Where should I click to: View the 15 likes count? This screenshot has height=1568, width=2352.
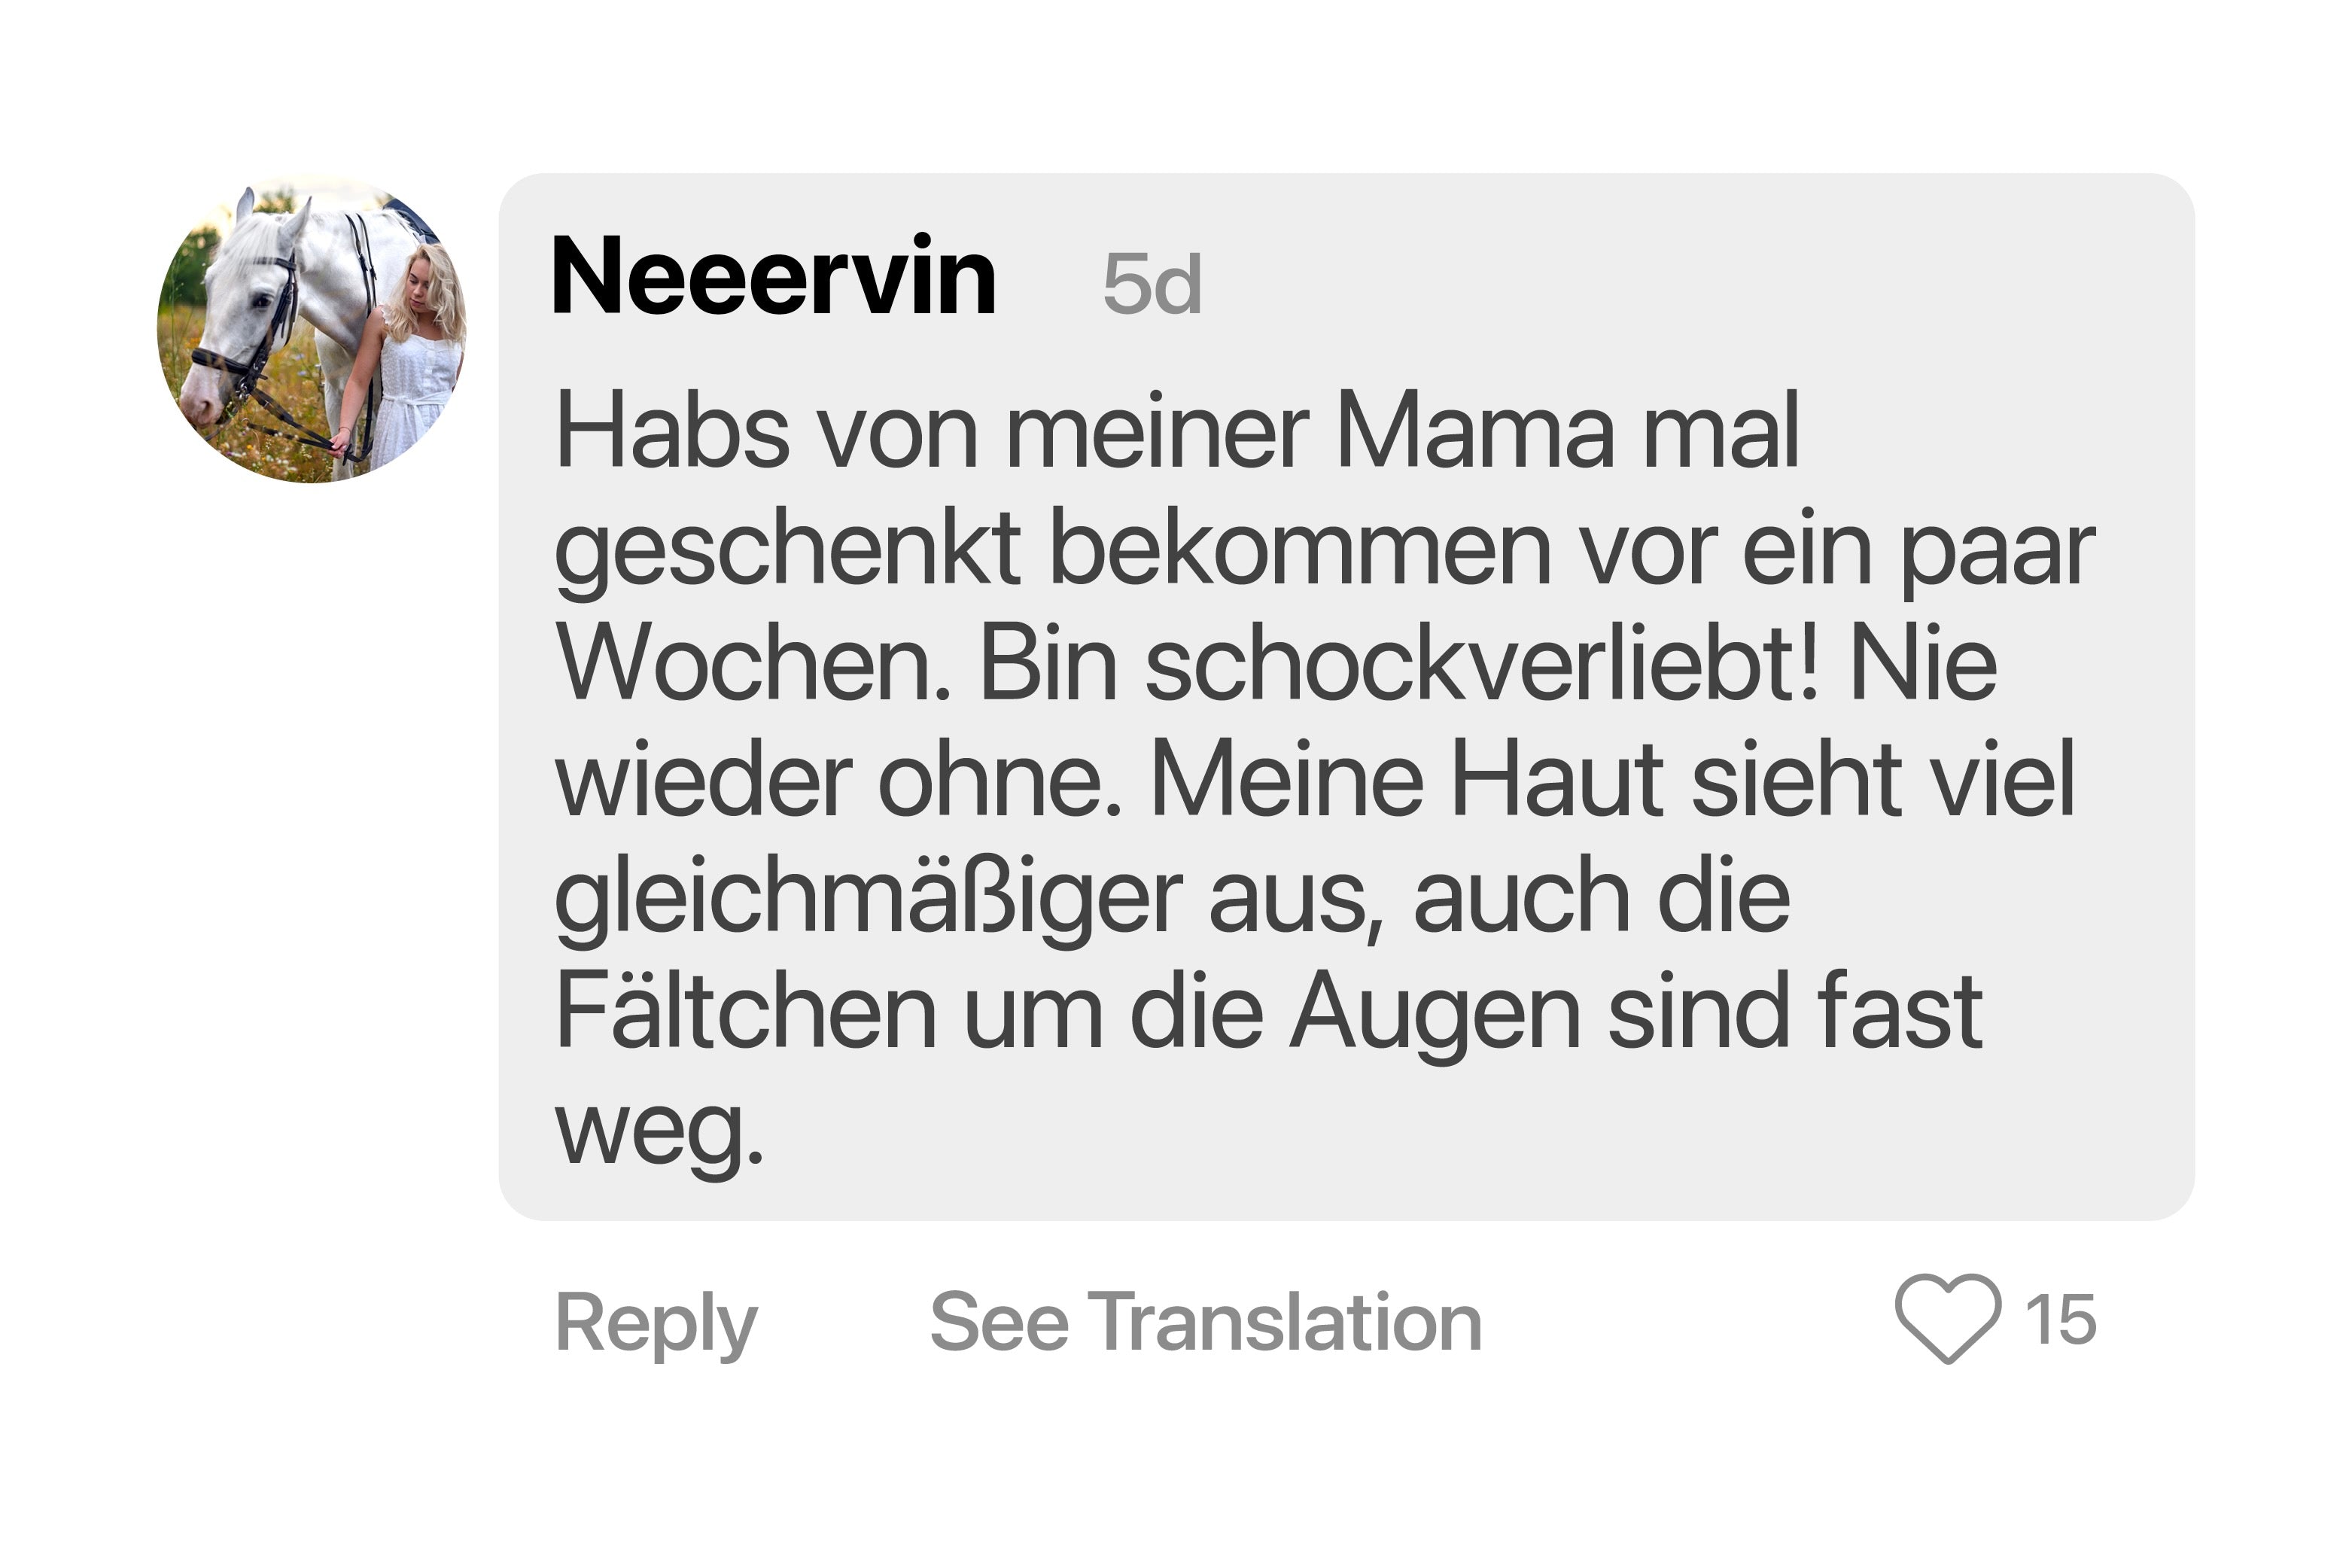tap(2060, 1319)
